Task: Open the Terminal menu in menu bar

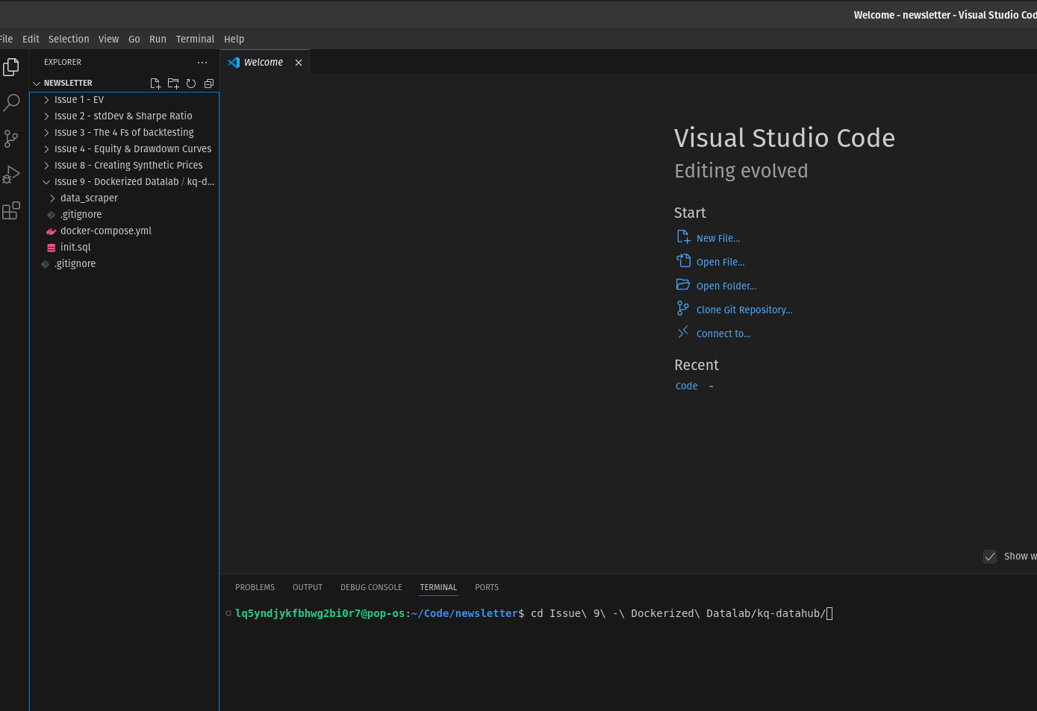Action: 195,40
